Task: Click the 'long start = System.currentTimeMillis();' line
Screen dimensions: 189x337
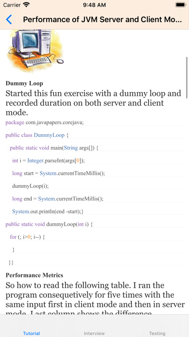Action: [58, 173]
